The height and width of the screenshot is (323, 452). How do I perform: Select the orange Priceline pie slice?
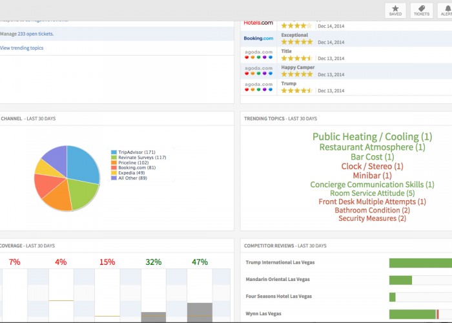pyautogui.click(x=59, y=196)
